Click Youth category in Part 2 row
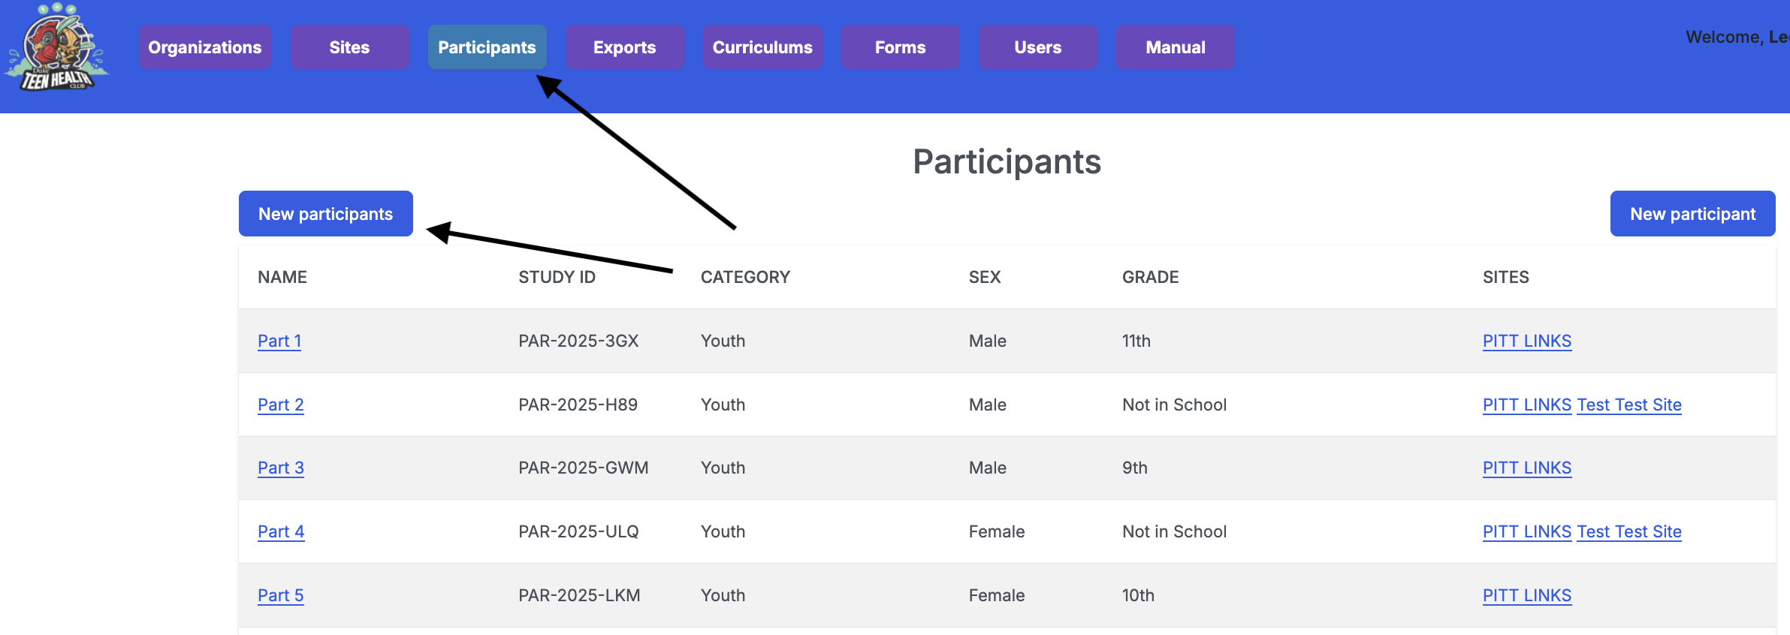 pyautogui.click(x=723, y=405)
